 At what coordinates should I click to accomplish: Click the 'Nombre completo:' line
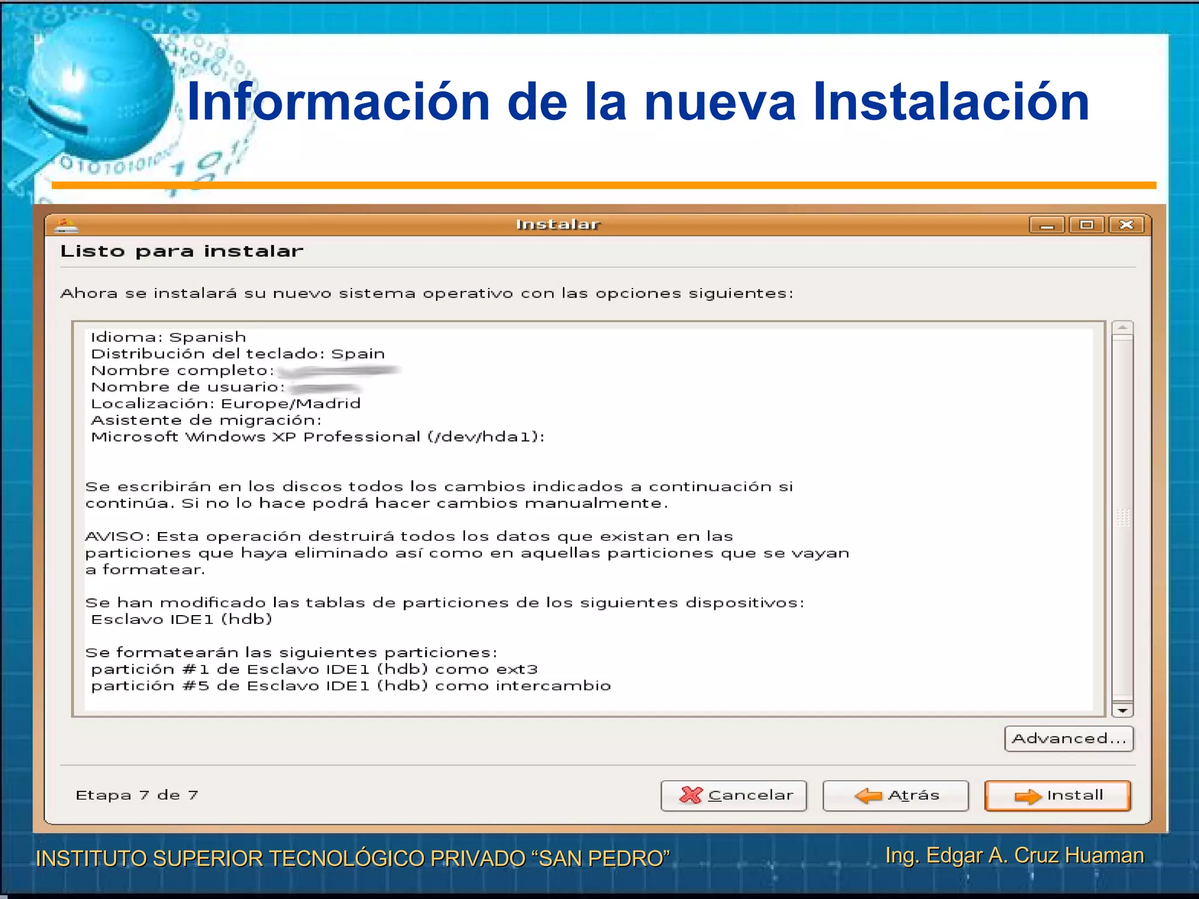pos(183,370)
